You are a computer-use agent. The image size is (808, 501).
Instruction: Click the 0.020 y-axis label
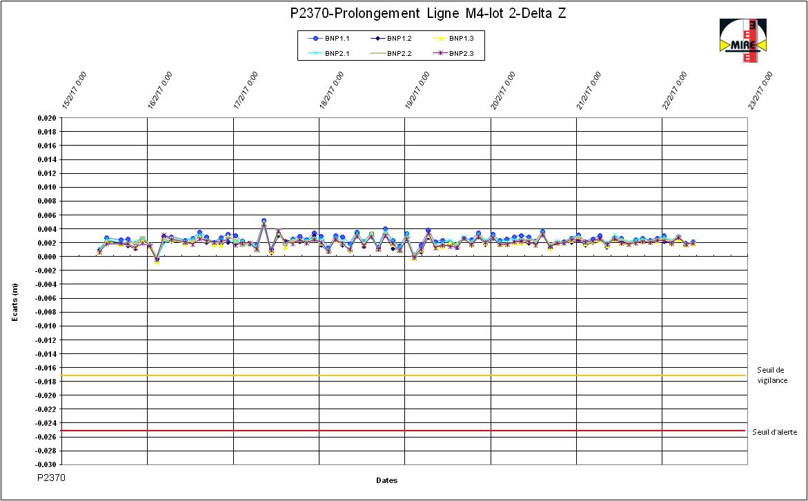pyautogui.click(x=48, y=118)
